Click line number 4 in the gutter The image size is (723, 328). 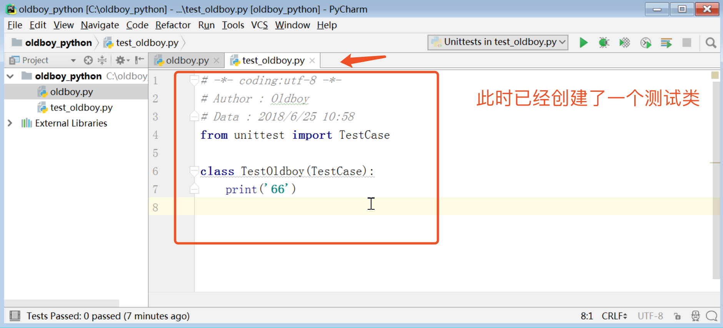point(155,135)
